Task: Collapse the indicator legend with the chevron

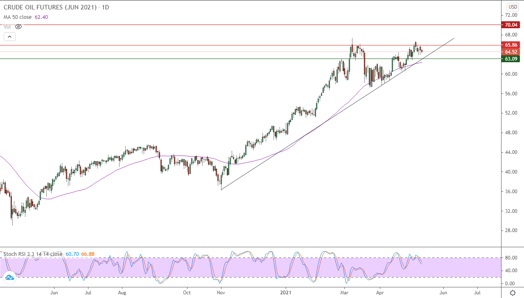Action: click(10, 37)
